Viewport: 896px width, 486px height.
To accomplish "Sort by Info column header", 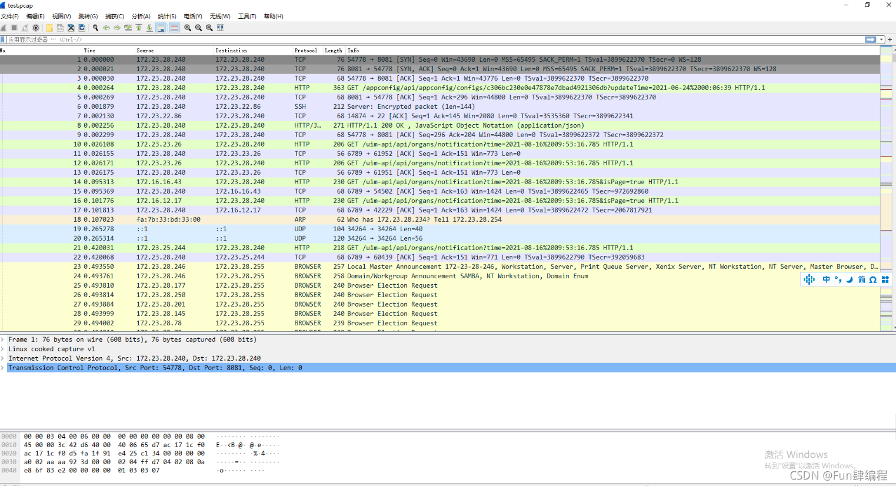I will pos(612,51).
